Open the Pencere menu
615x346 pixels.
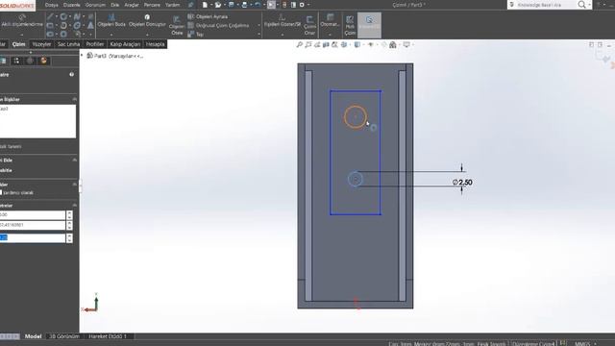point(152,5)
